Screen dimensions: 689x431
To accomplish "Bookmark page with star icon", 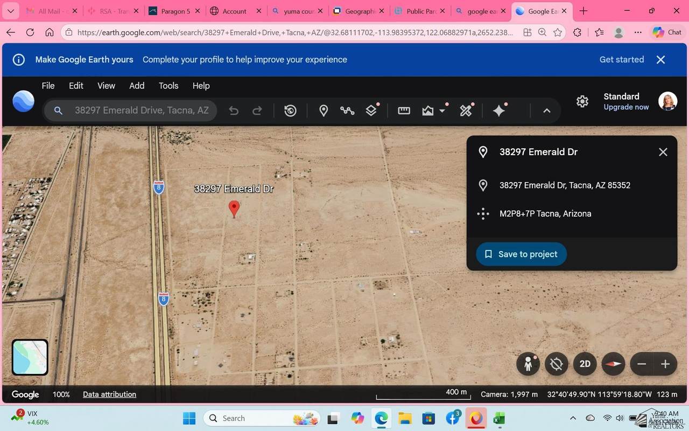I will click(558, 32).
